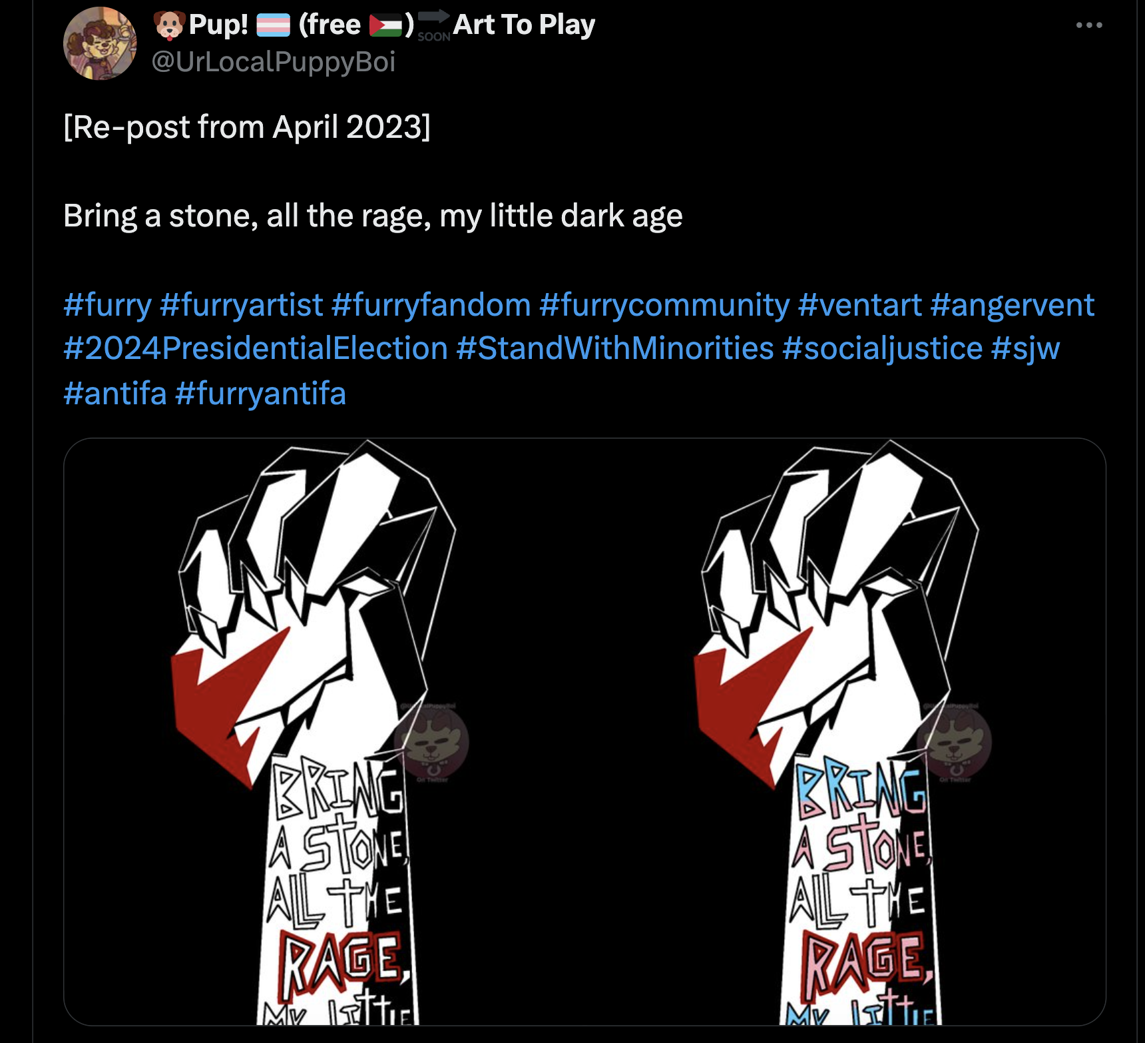This screenshot has width=1145, height=1043.
Task: Open the #furry hashtag
Action: tap(107, 305)
